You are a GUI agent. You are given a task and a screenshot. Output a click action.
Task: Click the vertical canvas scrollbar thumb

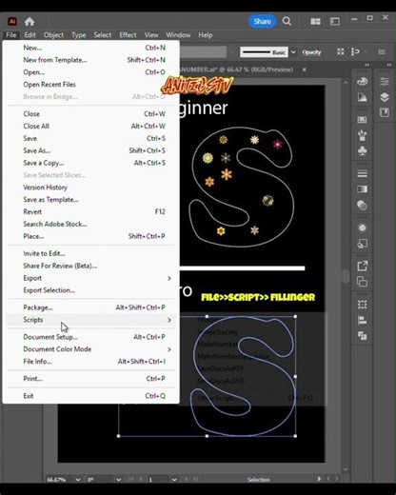tap(346, 275)
